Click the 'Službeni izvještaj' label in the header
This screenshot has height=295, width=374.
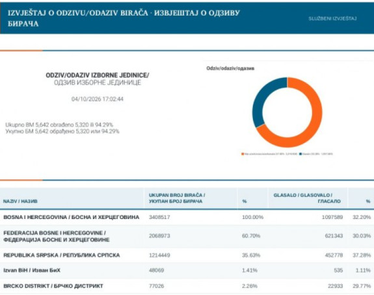[x=332, y=19]
